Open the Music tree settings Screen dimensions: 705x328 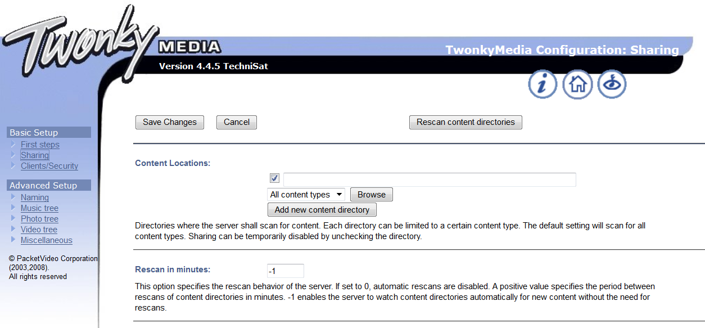pyautogui.click(x=39, y=208)
